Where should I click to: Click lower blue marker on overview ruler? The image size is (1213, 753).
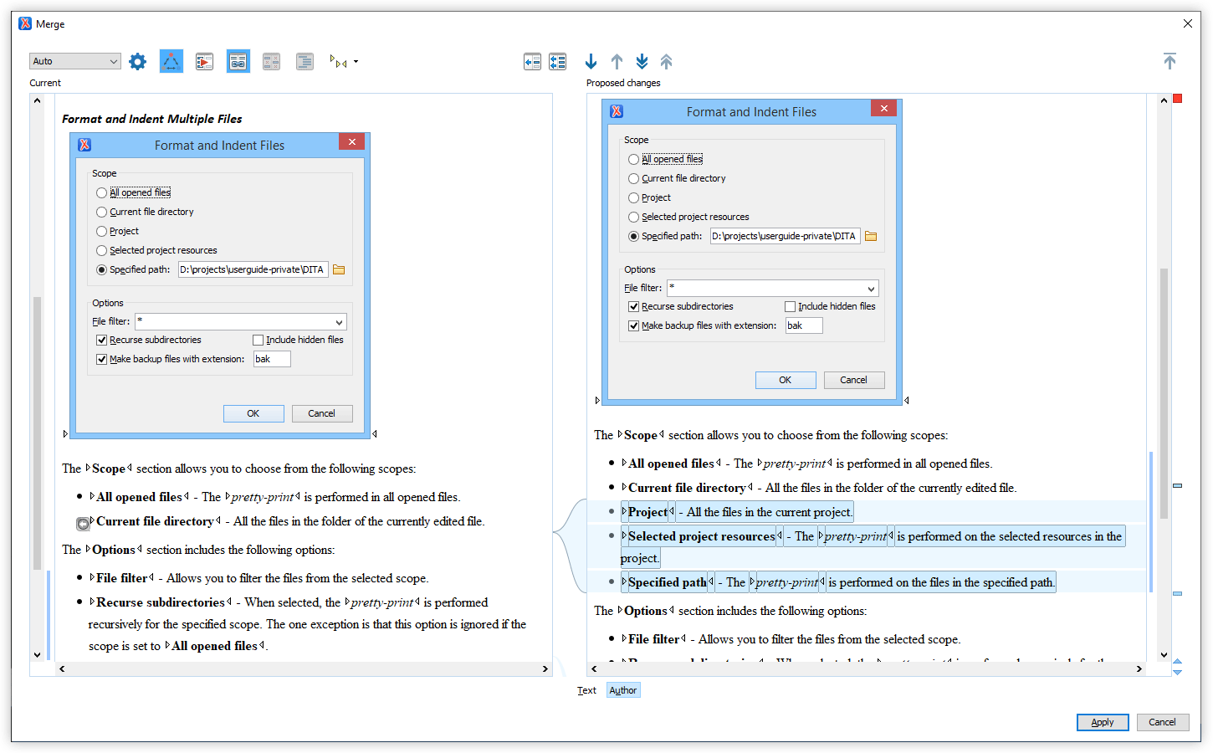pyautogui.click(x=1177, y=593)
